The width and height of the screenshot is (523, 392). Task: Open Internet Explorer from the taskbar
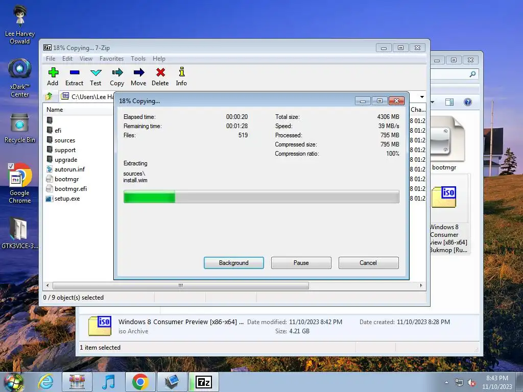45,382
